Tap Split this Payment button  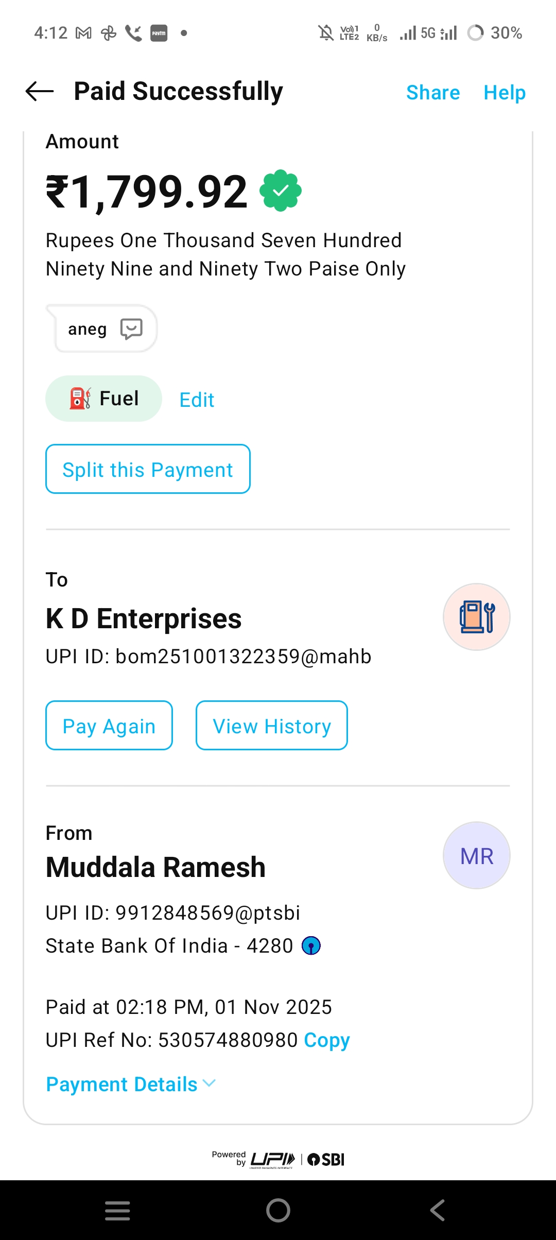(x=148, y=469)
